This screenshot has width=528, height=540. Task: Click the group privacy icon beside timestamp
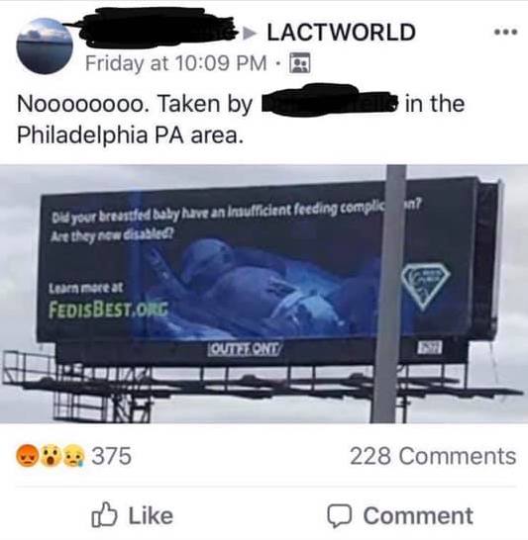coord(300,63)
